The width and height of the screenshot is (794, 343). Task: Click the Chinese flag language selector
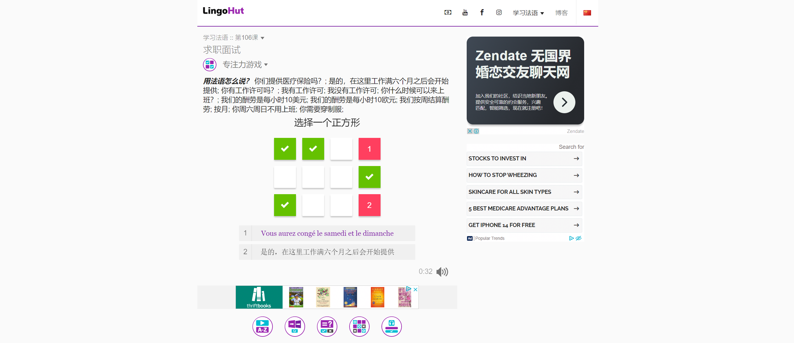[587, 13]
